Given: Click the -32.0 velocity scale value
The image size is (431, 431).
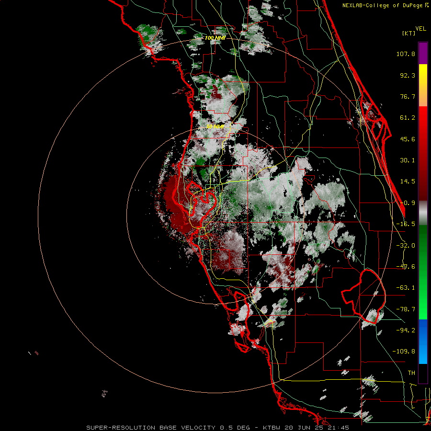Looking at the screenshot, I should tap(406, 246).
